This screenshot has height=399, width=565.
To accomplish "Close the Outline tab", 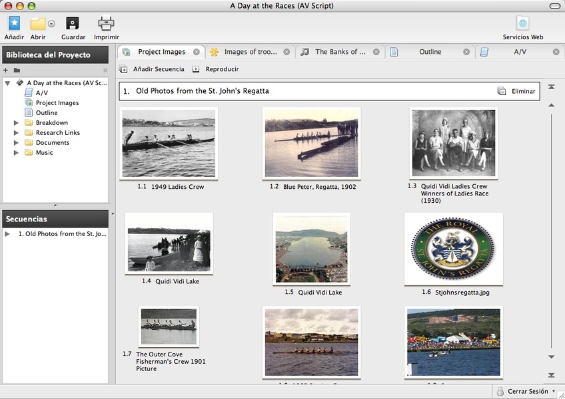I will pyautogui.click(x=466, y=52).
